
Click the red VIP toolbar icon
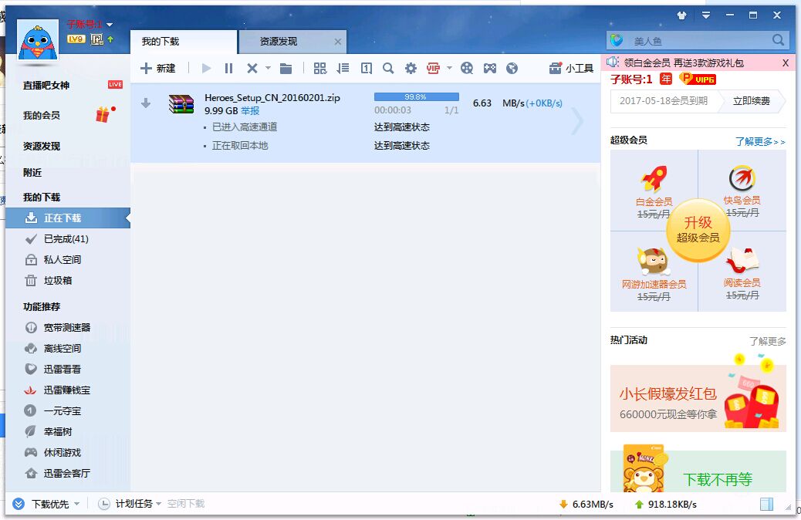click(x=433, y=69)
